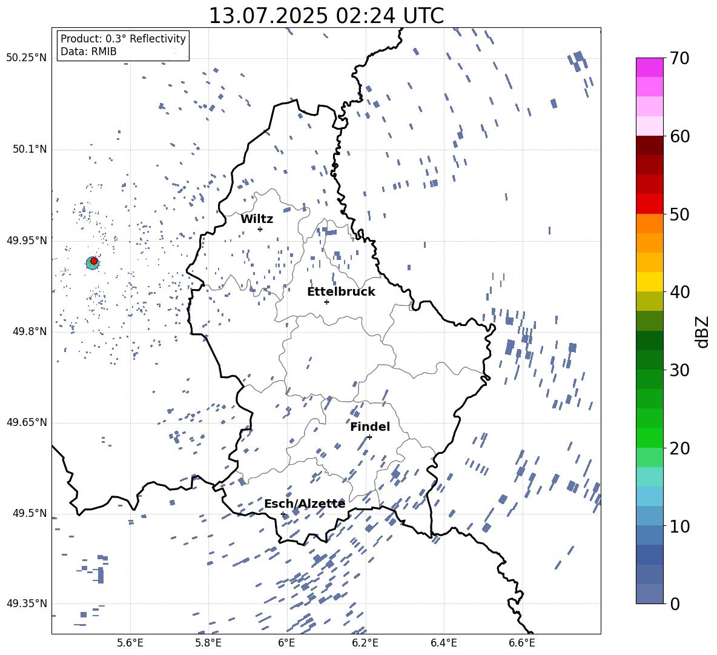
Task: Click the colorbar tick label 50
Action: (x=679, y=214)
